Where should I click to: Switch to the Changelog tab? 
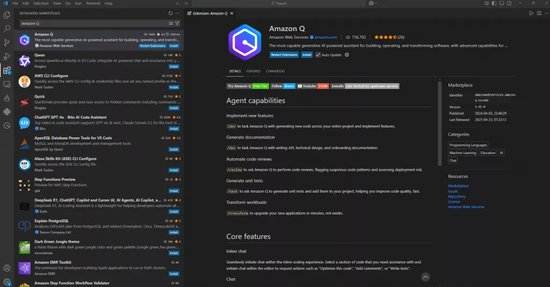click(x=275, y=71)
